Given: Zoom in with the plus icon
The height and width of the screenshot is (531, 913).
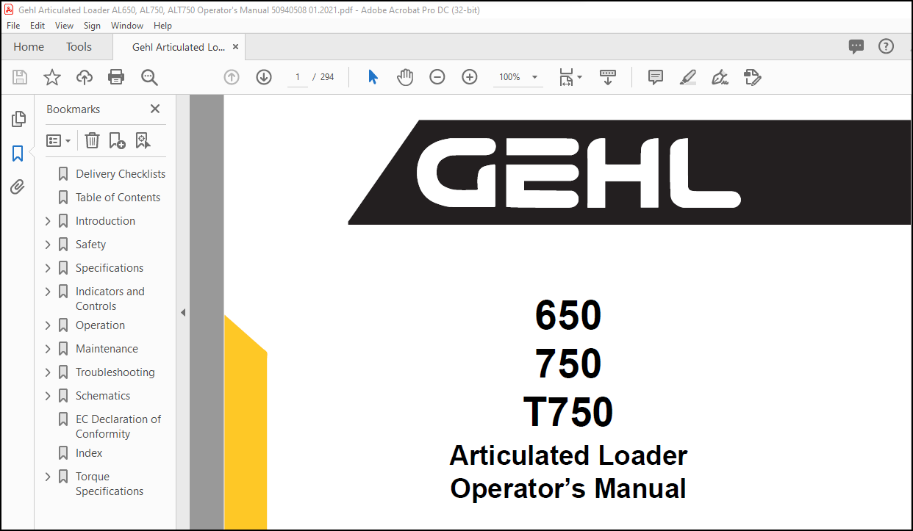Looking at the screenshot, I should pyautogui.click(x=470, y=77).
